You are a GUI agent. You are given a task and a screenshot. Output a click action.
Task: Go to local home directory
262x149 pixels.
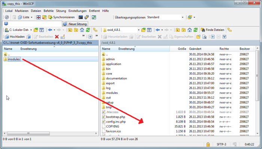82,30
